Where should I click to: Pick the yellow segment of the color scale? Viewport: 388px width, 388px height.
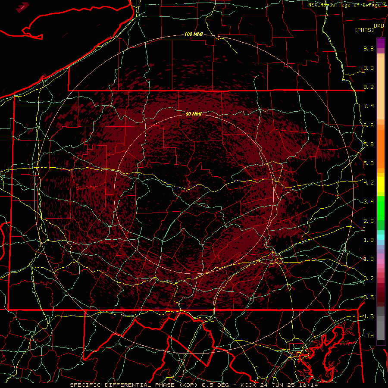(381, 185)
